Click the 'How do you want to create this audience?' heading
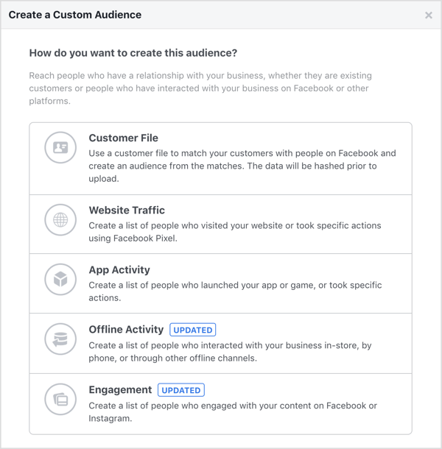 [x=133, y=54]
